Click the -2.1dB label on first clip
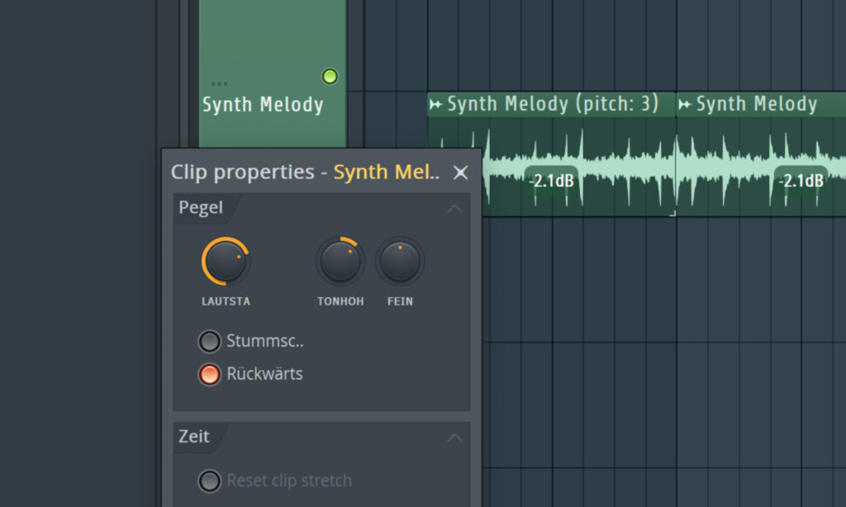This screenshot has width=846, height=507. tap(551, 181)
